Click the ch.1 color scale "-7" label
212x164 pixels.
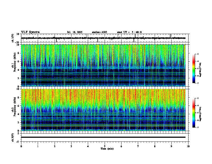tap(198, 83)
